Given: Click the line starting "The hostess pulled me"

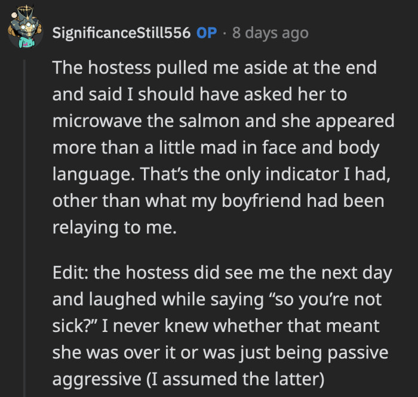Looking at the screenshot, I should 214,67.
